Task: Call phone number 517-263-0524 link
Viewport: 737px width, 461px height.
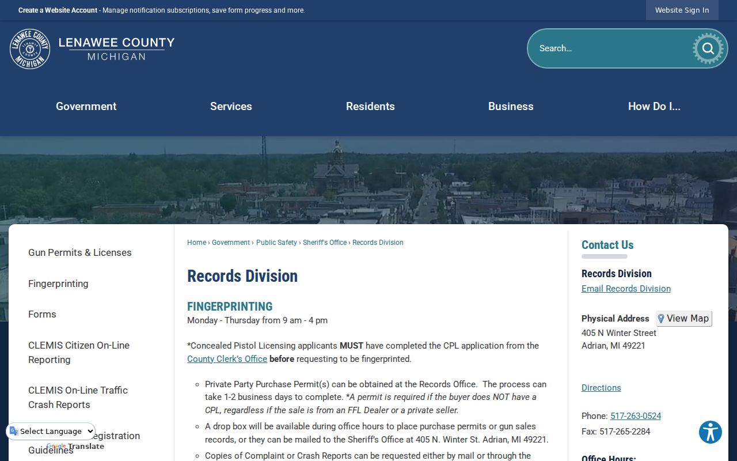Action: pos(636,416)
